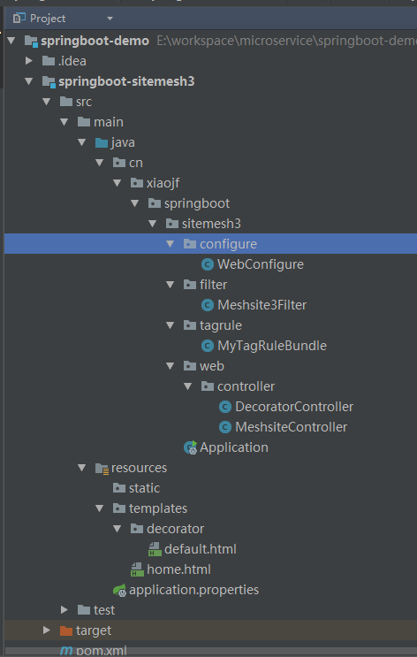Select home.html template file
This screenshot has width=417, height=657.
(x=178, y=569)
